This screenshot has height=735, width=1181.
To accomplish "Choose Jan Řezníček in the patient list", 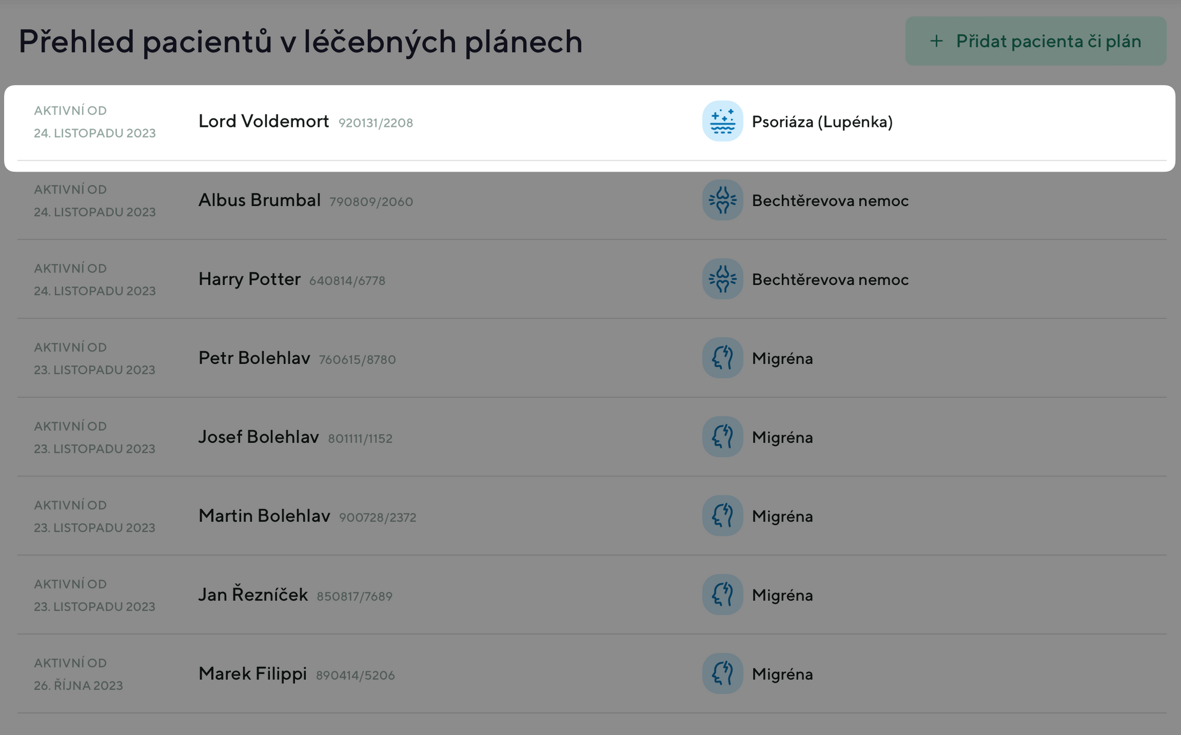I will click(253, 595).
